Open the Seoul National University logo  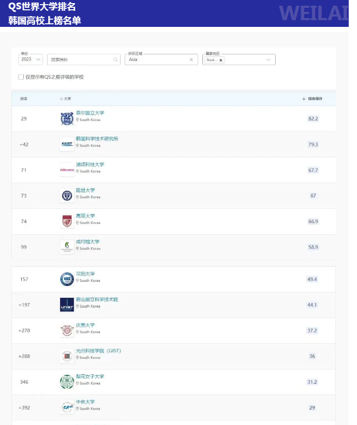[x=67, y=119]
